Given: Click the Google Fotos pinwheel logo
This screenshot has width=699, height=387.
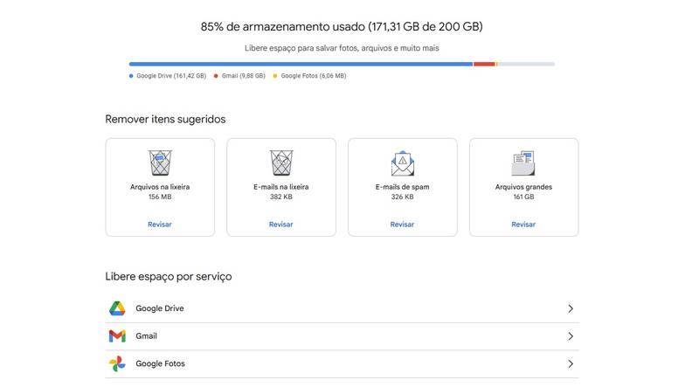Looking at the screenshot, I should click(117, 363).
